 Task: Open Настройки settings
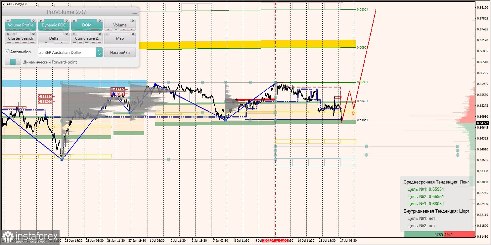[120, 52]
